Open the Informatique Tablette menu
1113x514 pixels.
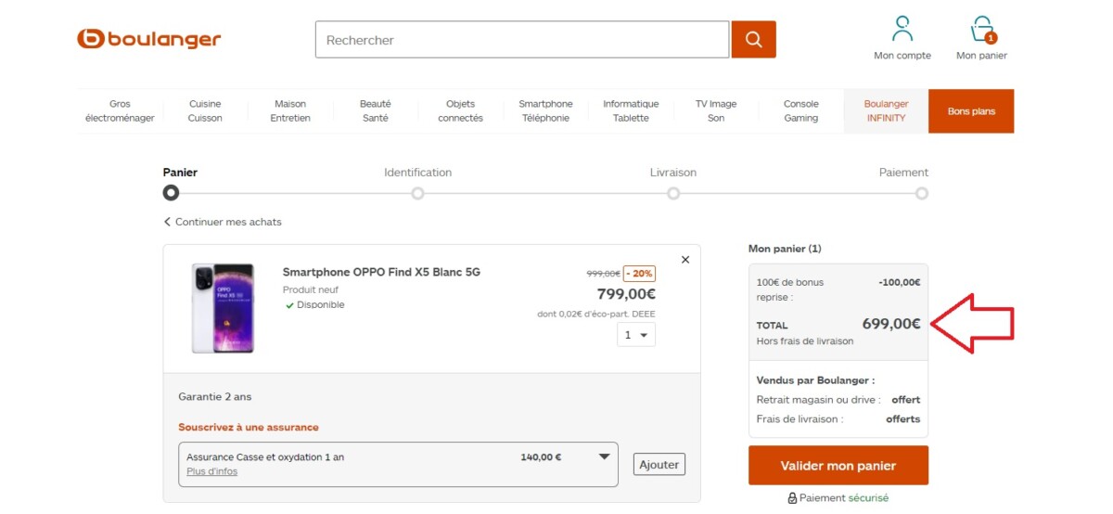coord(631,111)
